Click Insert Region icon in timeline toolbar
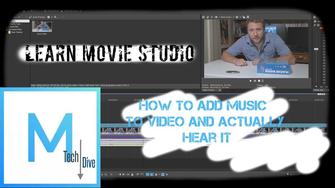Screen dimensions: 335x188 pos(142,174)
